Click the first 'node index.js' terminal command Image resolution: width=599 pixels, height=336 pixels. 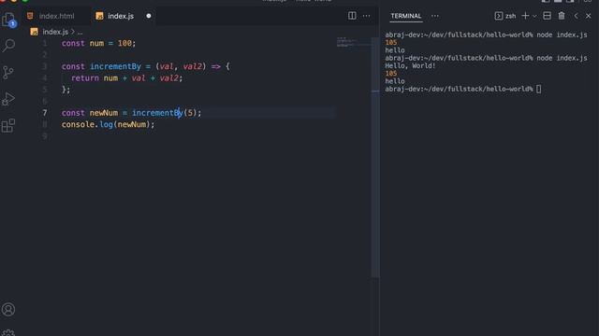point(562,35)
